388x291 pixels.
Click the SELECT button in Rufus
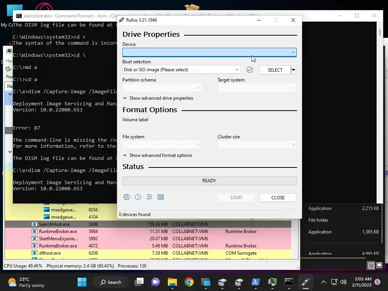tap(275, 70)
